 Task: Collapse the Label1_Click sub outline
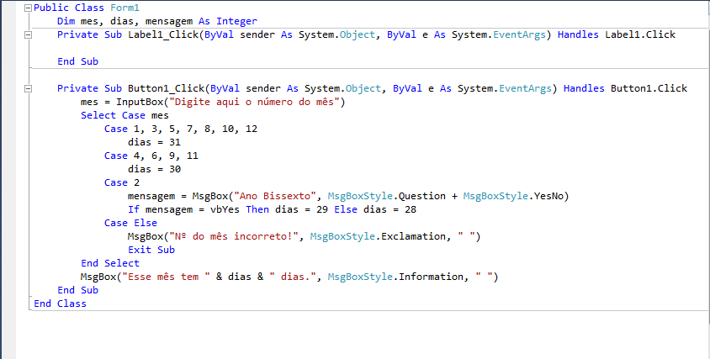click(x=28, y=34)
